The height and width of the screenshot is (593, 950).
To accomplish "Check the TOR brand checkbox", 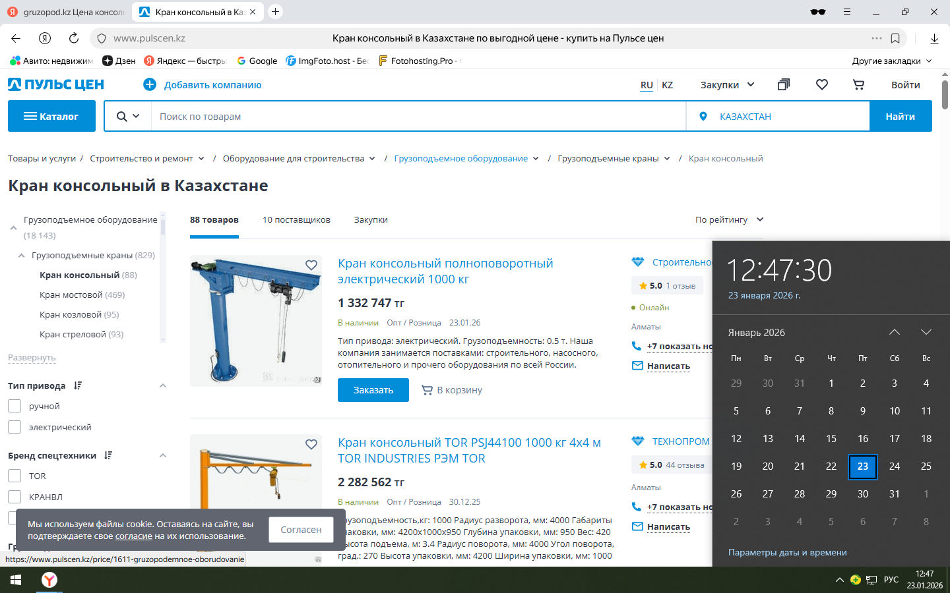I will click(x=15, y=476).
